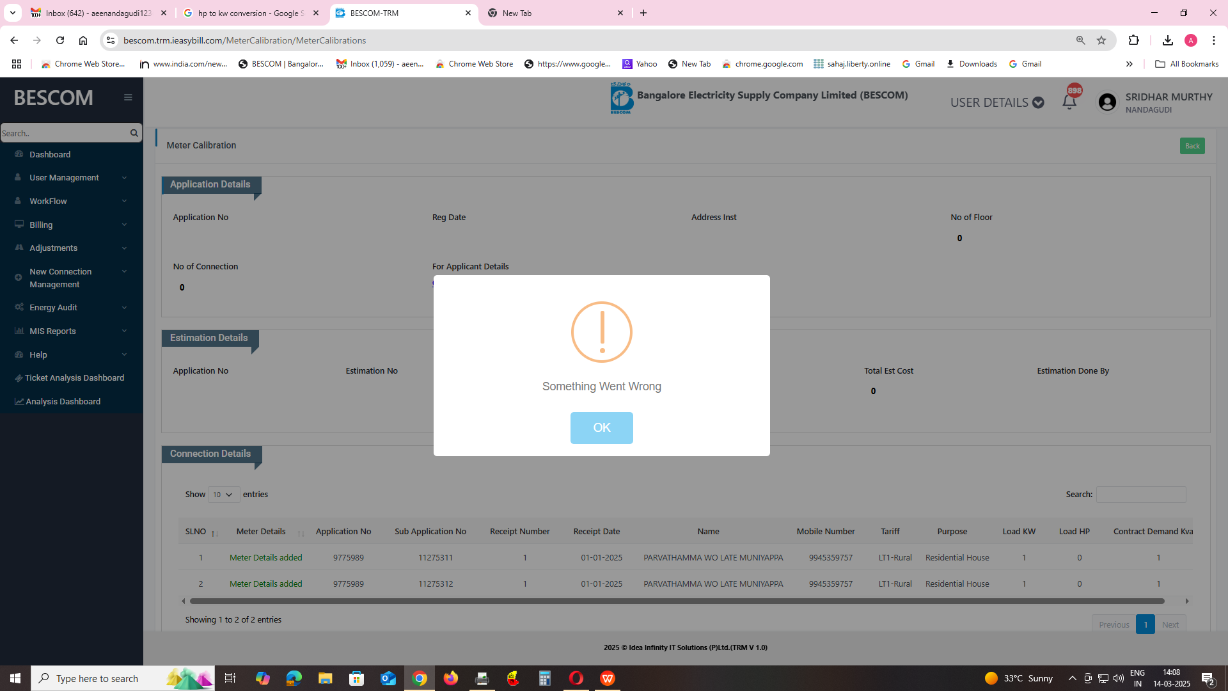The height and width of the screenshot is (691, 1228).
Task: Open File Explorer from the taskbar
Action: (x=326, y=678)
